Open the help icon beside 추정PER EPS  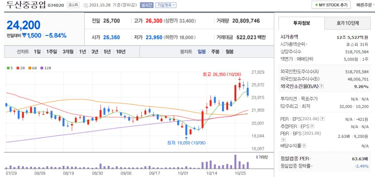[x=312, y=127]
